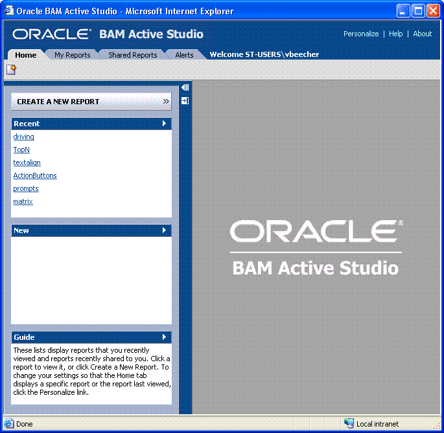
Task: Click the new report icon in toolbar
Action: click(x=11, y=69)
